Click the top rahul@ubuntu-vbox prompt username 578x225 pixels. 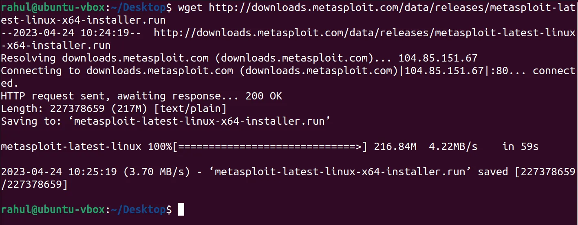click(53, 7)
